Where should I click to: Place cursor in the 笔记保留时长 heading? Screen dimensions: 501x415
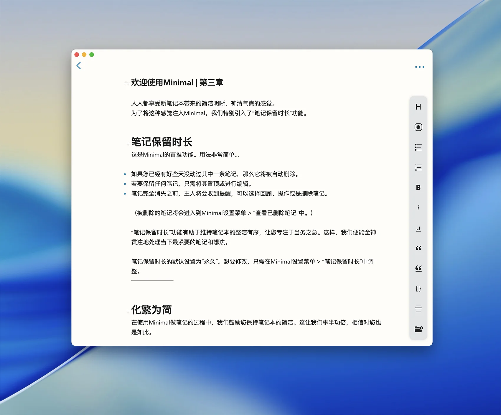[x=161, y=142]
